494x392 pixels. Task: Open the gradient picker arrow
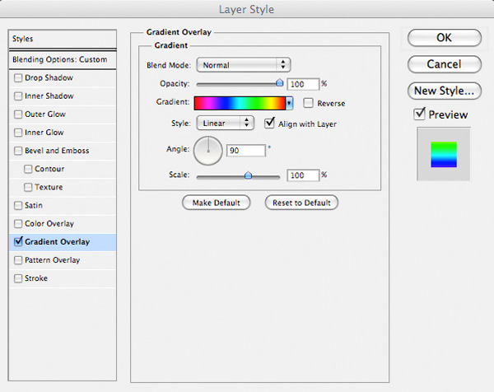(x=289, y=103)
